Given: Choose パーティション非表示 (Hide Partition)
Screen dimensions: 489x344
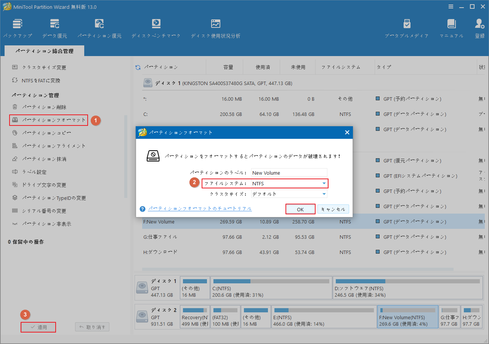Looking at the screenshot, I should (42, 224).
